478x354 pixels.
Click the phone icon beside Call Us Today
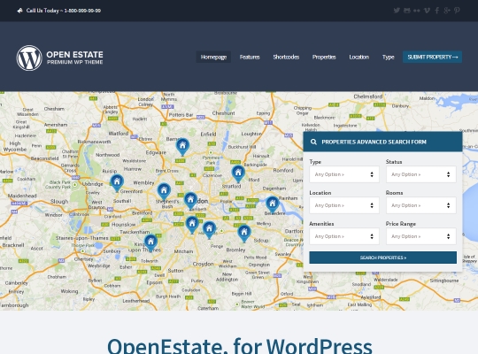(19, 11)
